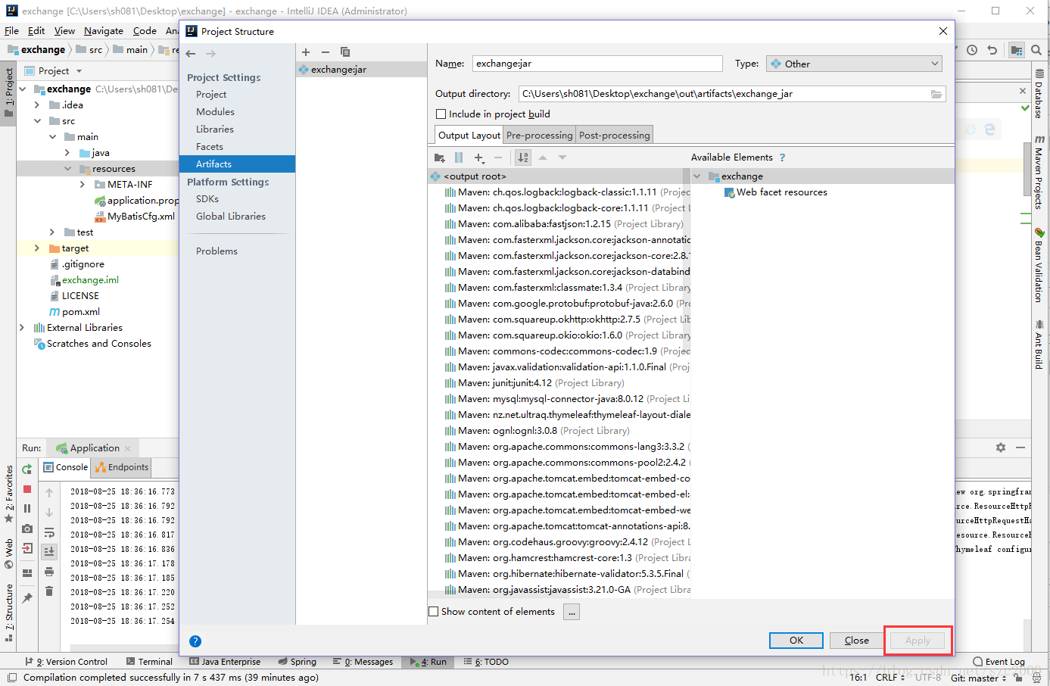Click the exit icon in Run panel
The width and height of the screenshot is (1050, 686).
(x=27, y=548)
